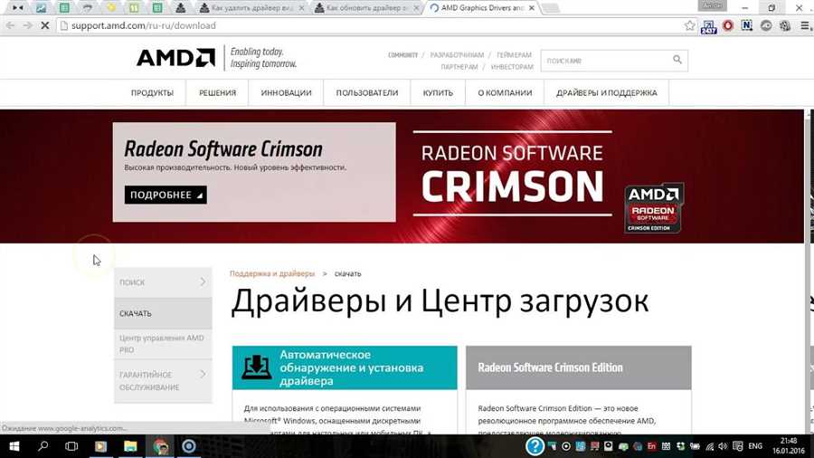
Task: Click the ПОДРОБНЕЕ button on banner
Action: (166, 195)
